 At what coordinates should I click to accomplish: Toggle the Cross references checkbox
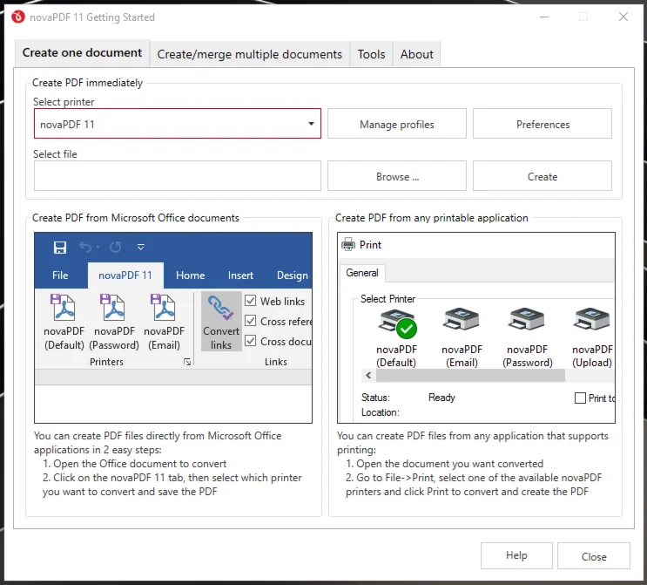[x=251, y=321]
